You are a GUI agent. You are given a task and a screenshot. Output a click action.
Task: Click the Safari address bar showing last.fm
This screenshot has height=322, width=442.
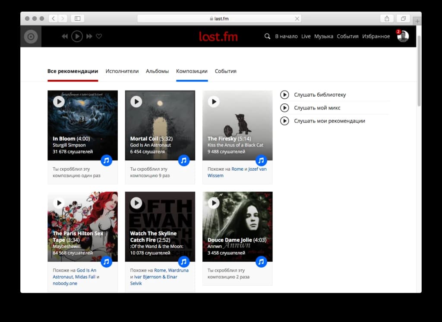pos(219,19)
